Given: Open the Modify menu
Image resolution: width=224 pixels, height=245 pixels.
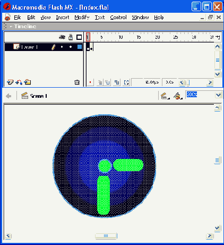Looking at the screenshot, I should click(x=82, y=18).
